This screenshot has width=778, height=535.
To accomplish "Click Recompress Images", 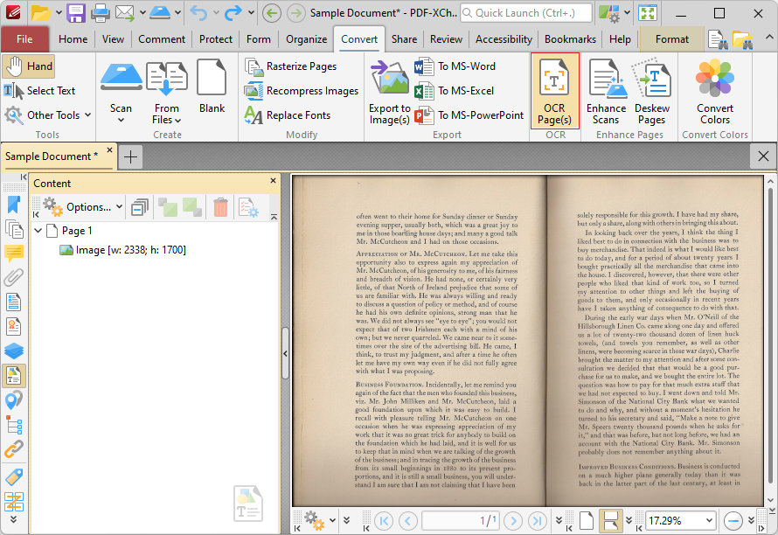I will point(302,91).
